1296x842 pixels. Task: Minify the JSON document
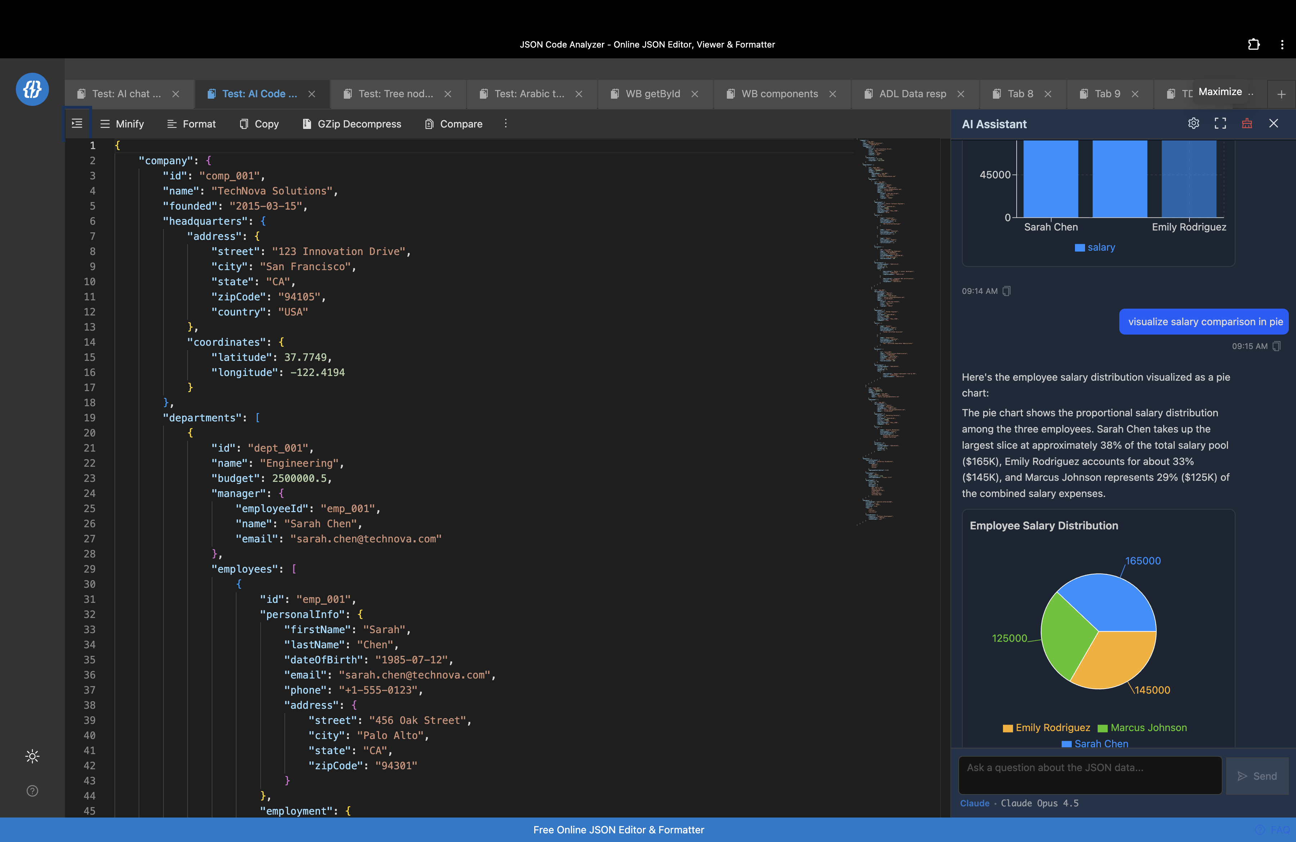121,124
